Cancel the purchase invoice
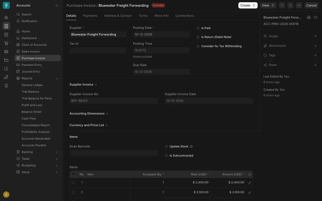Screen dimensions: 322x201 coord(311,5)
